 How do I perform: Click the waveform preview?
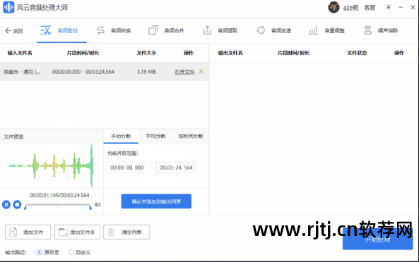click(52, 166)
